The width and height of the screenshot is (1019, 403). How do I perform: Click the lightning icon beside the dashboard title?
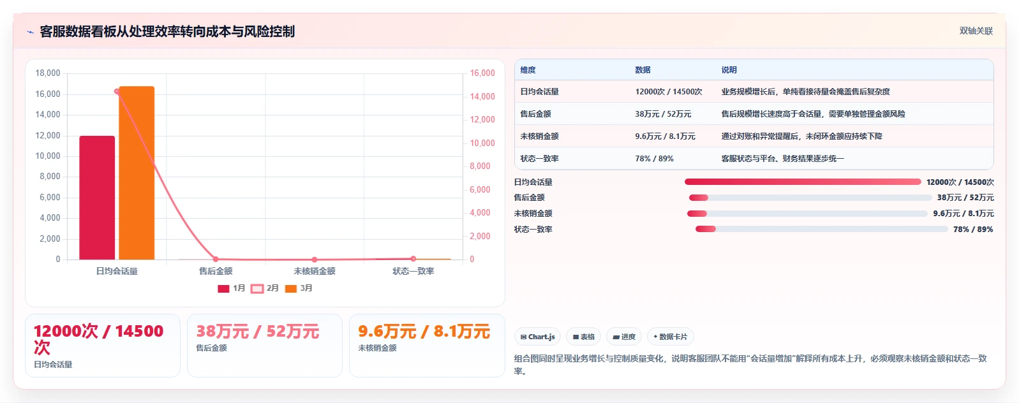click(30, 32)
